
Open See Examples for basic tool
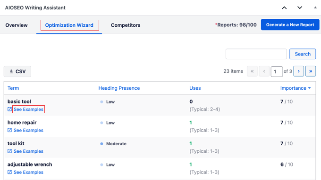pyautogui.click(x=28, y=109)
